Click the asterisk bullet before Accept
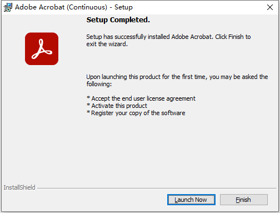The width and height of the screenshot is (280, 213). (88, 98)
